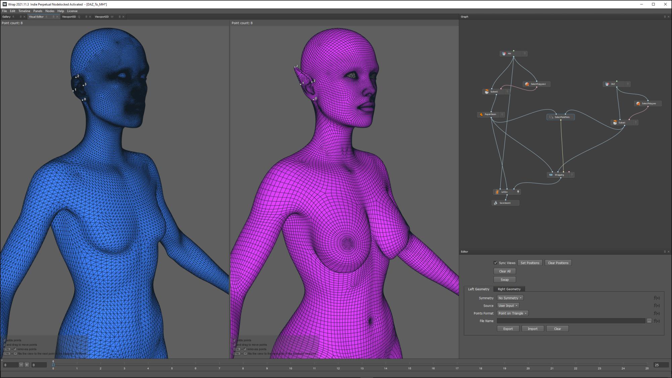Click the SelectPolygons1 node icon
The width and height of the screenshot is (672, 378).
click(x=527, y=84)
